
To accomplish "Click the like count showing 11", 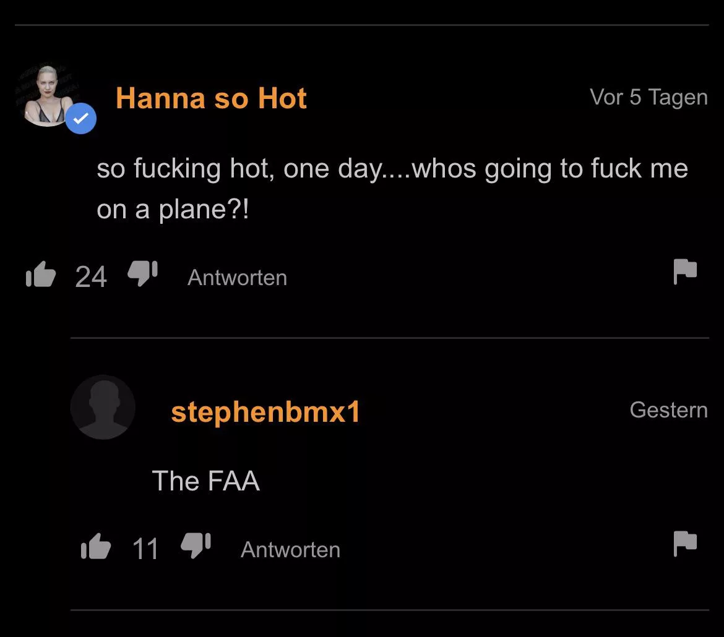I will [145, 549].
